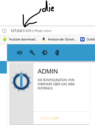95x128 pixels.
Task: Click the site information icon in address bar
Action: 4,31
